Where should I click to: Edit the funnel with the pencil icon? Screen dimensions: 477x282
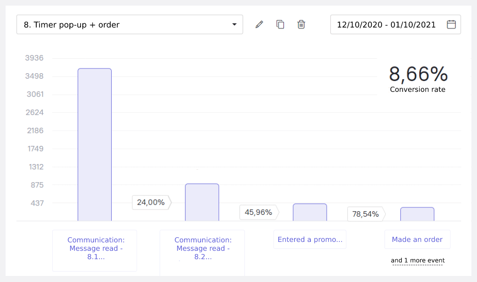(259, 25)
